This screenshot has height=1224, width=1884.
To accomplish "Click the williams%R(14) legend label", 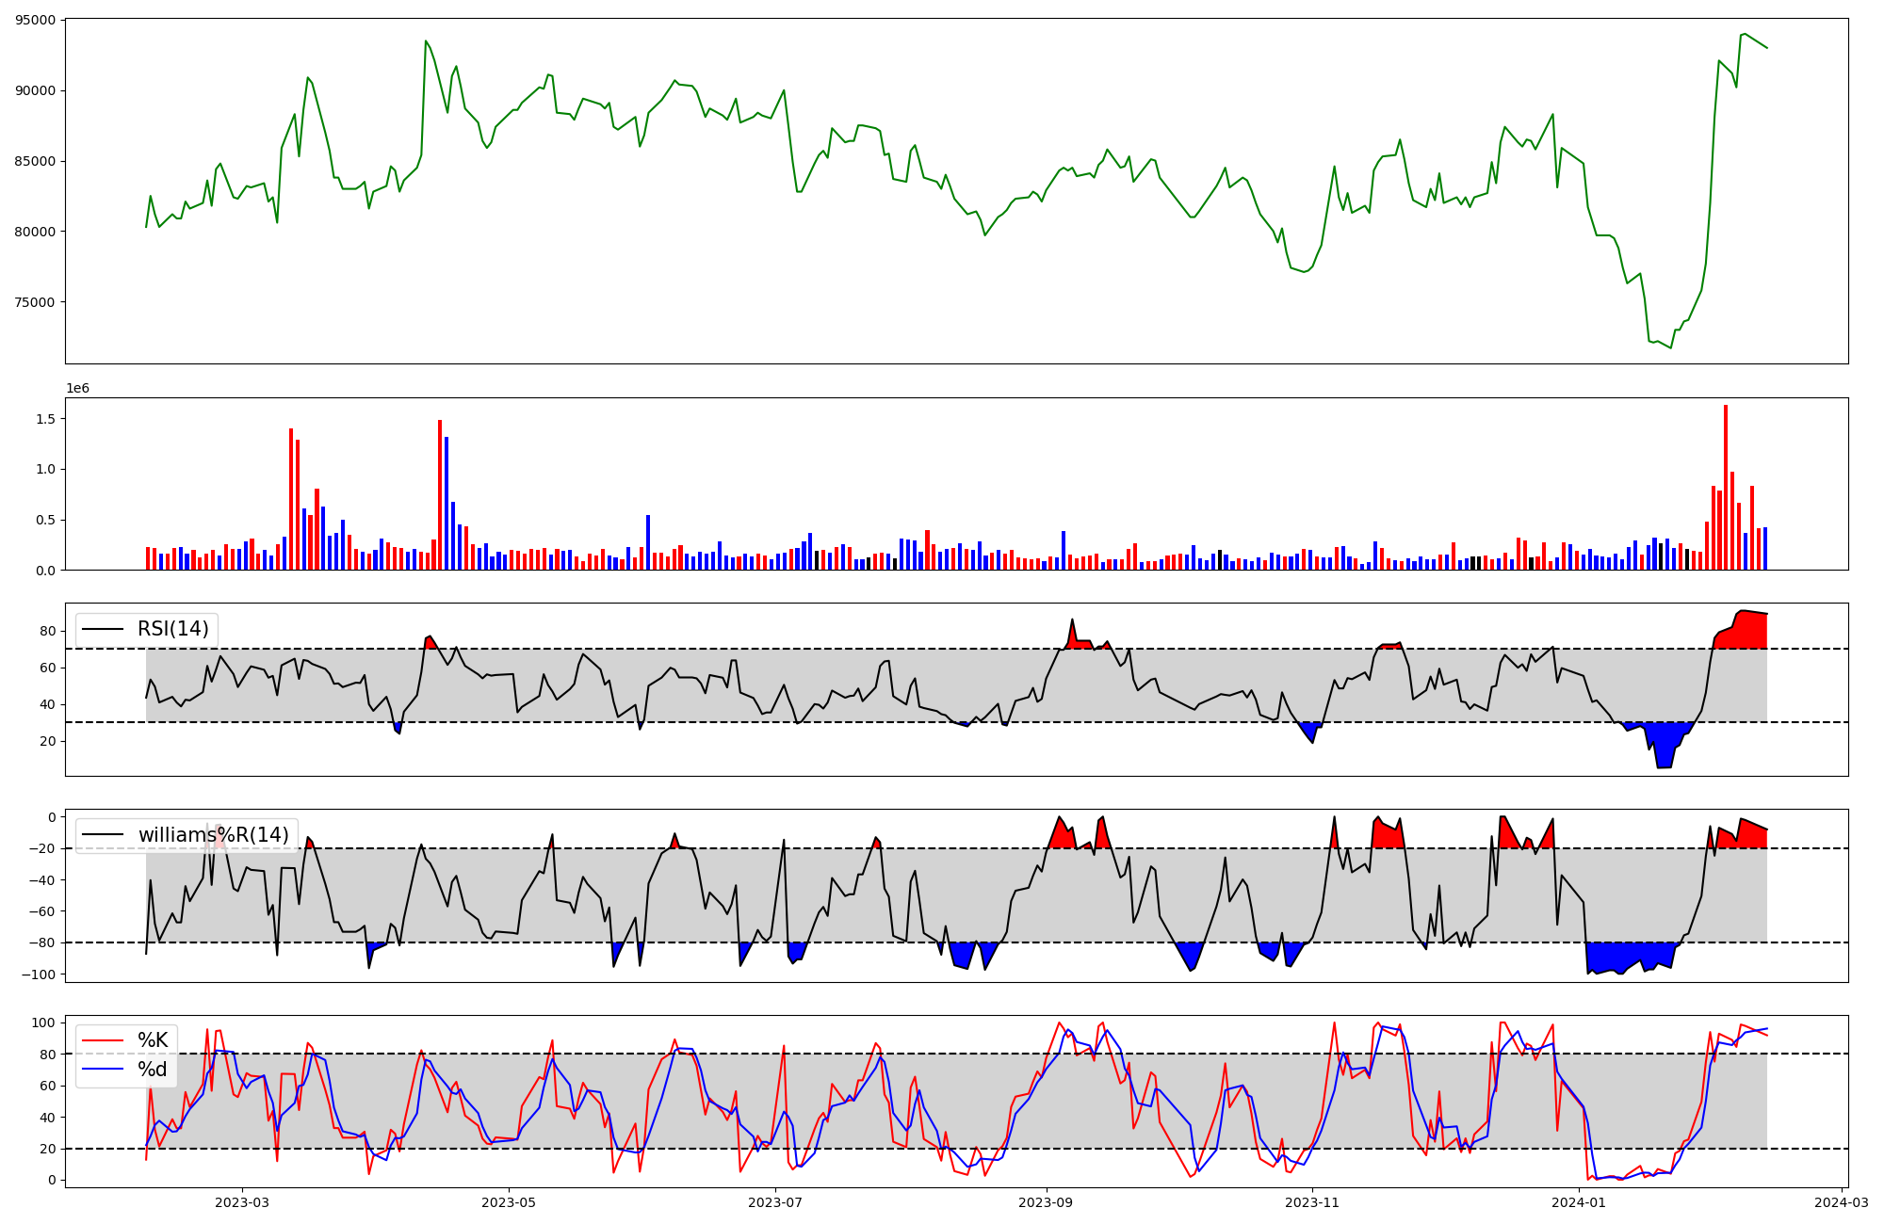I will click(x=213, y=835).
